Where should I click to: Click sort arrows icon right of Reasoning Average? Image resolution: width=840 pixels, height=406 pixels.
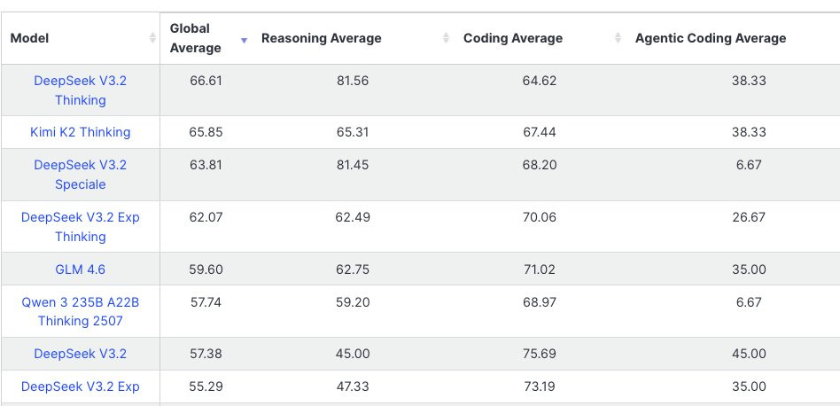(x=445, y=38)
